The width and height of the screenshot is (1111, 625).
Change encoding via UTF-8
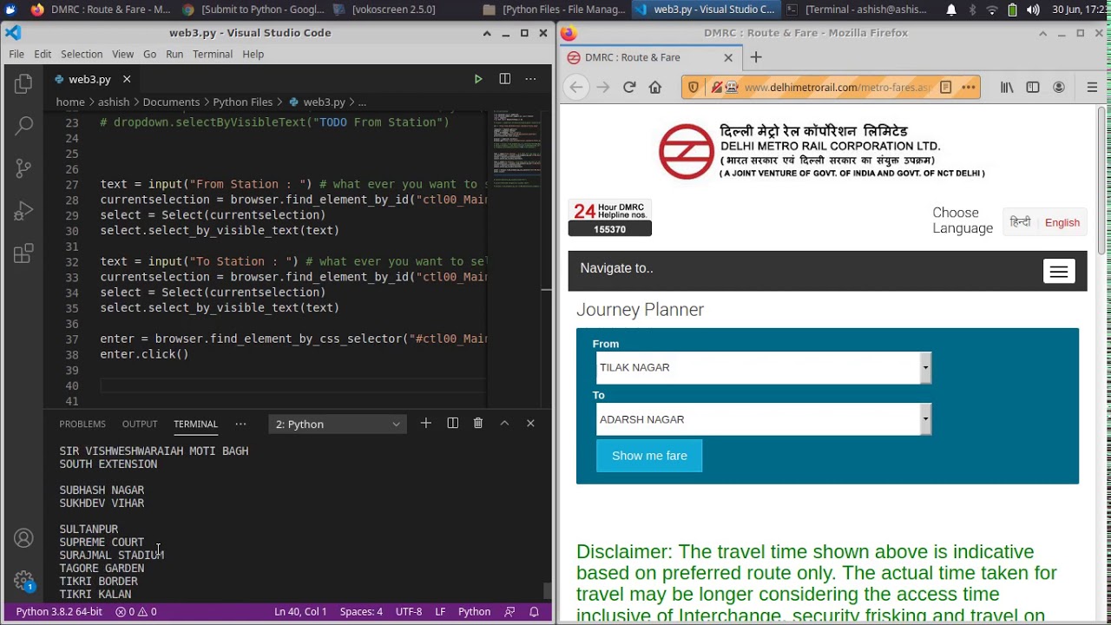point(409,612)
